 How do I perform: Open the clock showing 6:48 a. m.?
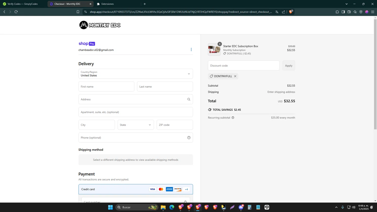point(363,207)
